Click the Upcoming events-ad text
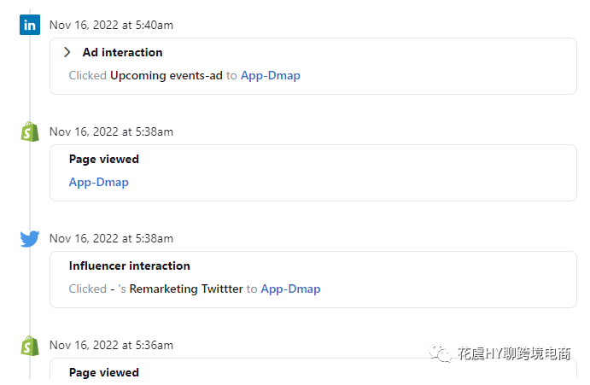This screenshot has height=385, width=590. point(166,75)
